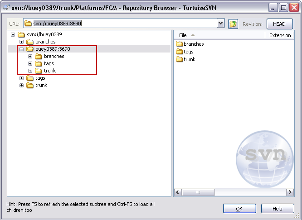Viewport: 302px width, 220px height.
Task: Expand trunk under buey0389:3690
Action: [x=30, y=71]
